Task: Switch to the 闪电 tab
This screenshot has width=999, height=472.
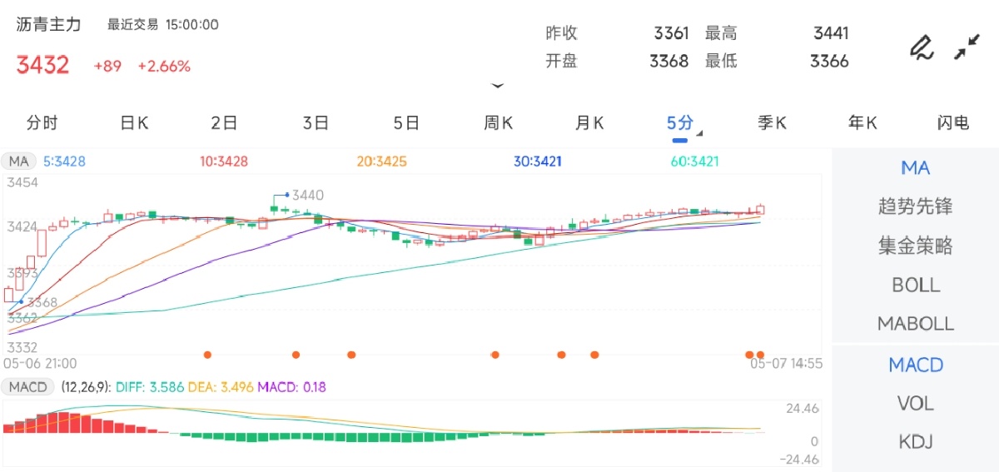Action: click(953, 123)
